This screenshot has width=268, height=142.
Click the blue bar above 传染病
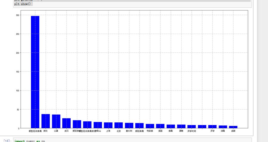pyautogui.click(x=150, y=126)
